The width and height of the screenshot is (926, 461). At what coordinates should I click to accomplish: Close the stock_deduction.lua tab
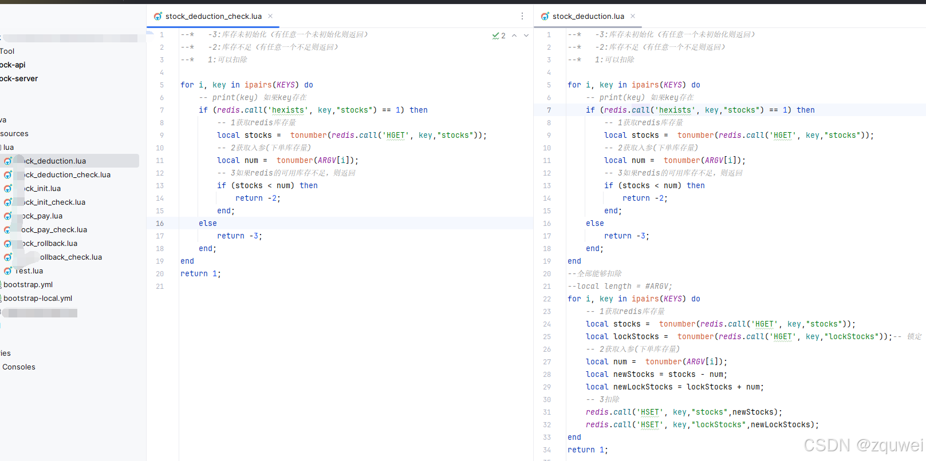tap(633, 17)
